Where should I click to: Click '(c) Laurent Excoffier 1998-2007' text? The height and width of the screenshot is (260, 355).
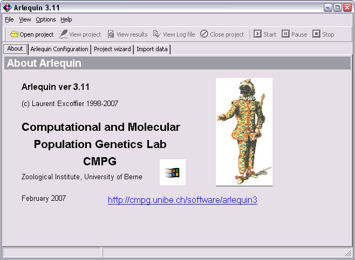pyautogui.click(x=70, y=103)
